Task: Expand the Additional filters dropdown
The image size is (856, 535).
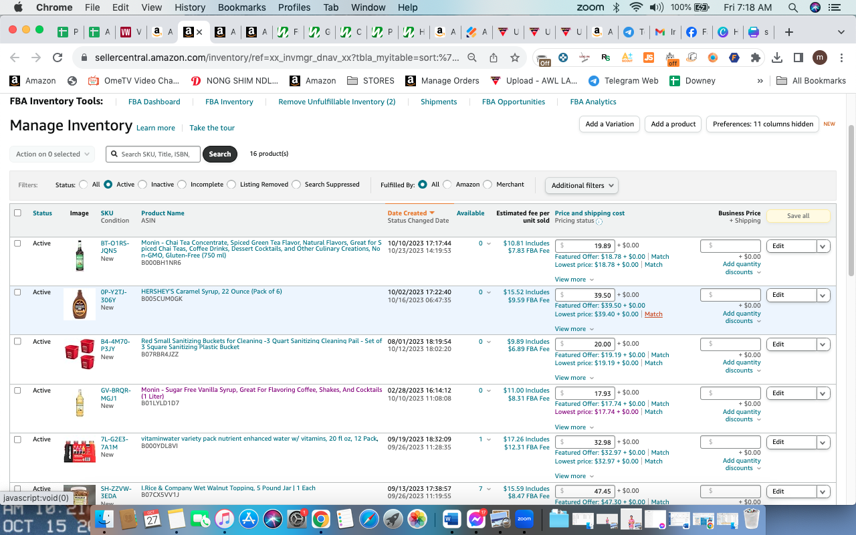Action: click(582, 185)
